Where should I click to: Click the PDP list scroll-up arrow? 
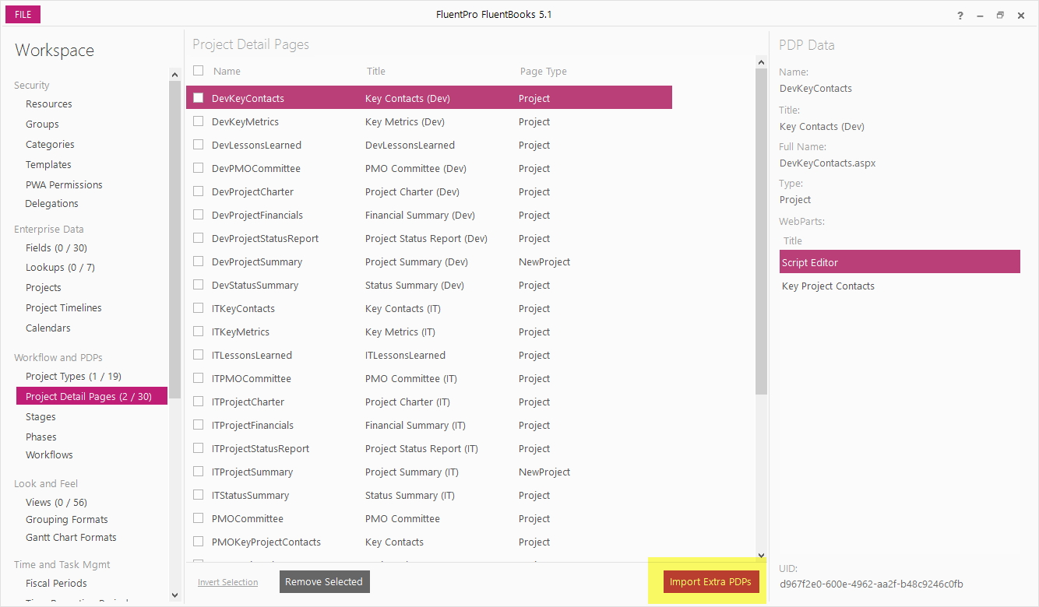(x=761, y=61)
